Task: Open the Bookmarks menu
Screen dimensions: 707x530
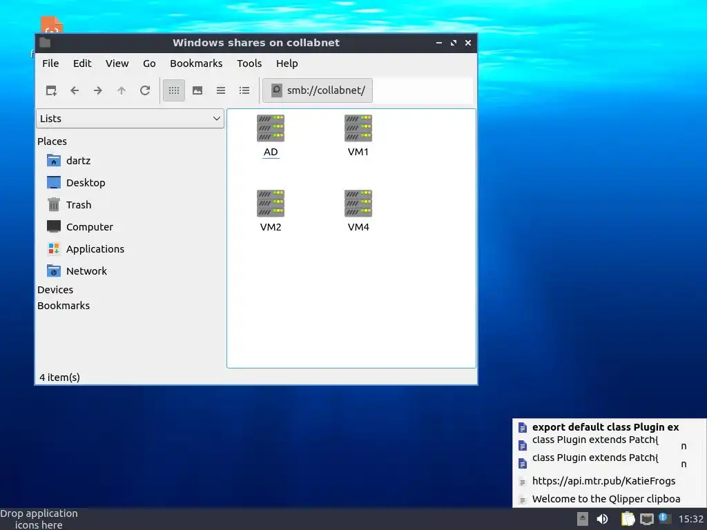Action: point(196,63)
